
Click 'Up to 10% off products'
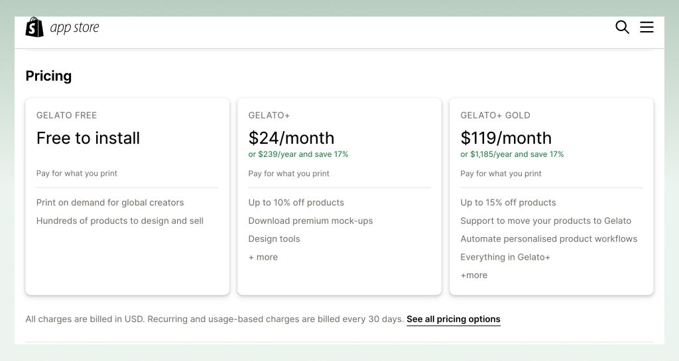[296, 202]
